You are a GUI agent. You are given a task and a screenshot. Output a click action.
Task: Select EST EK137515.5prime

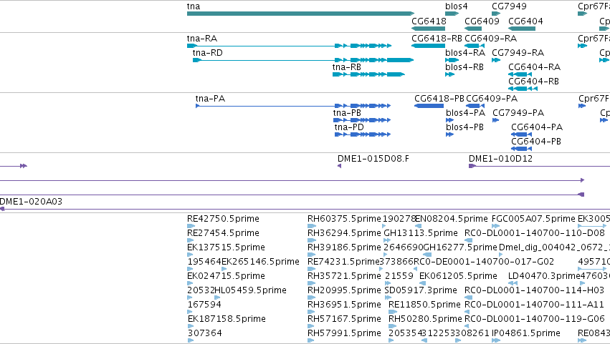226,247
